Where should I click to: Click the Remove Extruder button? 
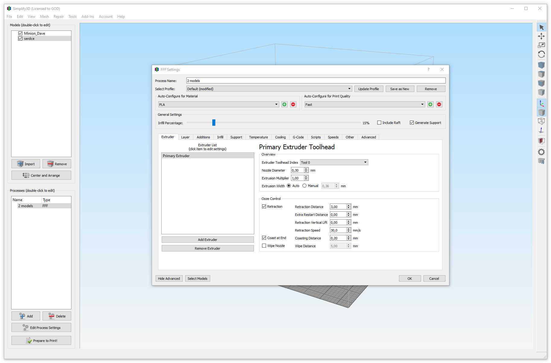(207, 248)
